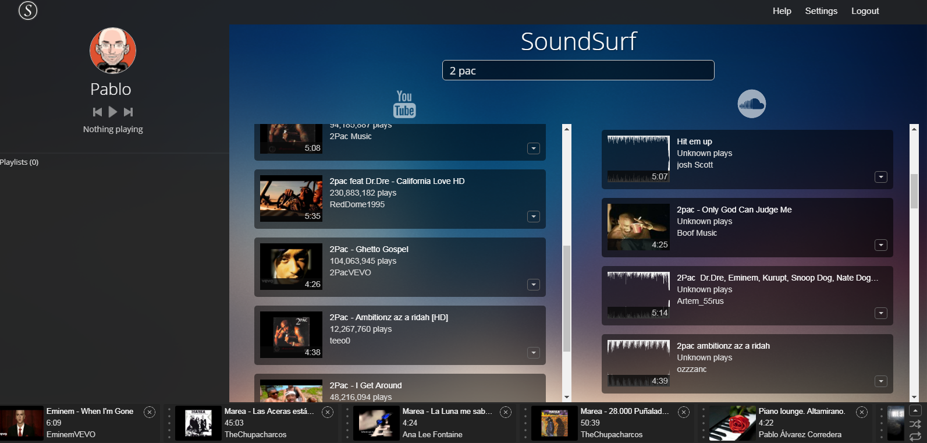This screenshot has width=927, height=443.
Task: Open the Help menu
Action: (x=782, y=11)
